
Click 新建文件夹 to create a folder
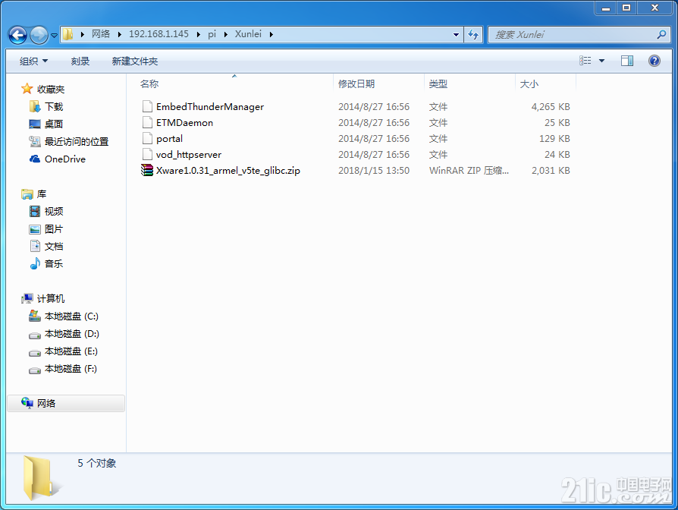[x=134, y=61]
